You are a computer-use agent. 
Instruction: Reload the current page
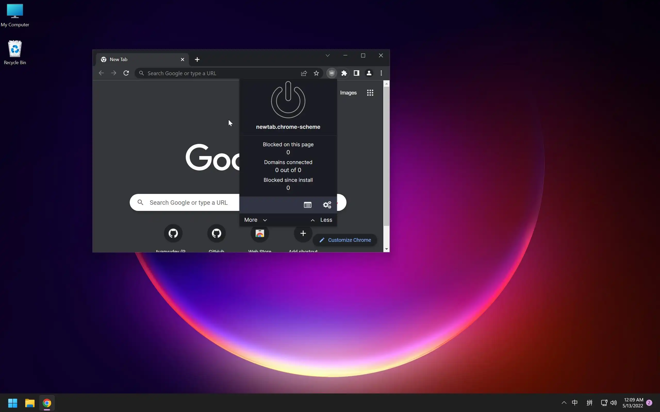(126, 73)
